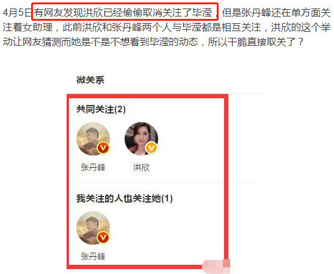Click the phrase 但是张丹峰还在单方面关
This screenshot has height=274, width=334.
pos(276,13)
